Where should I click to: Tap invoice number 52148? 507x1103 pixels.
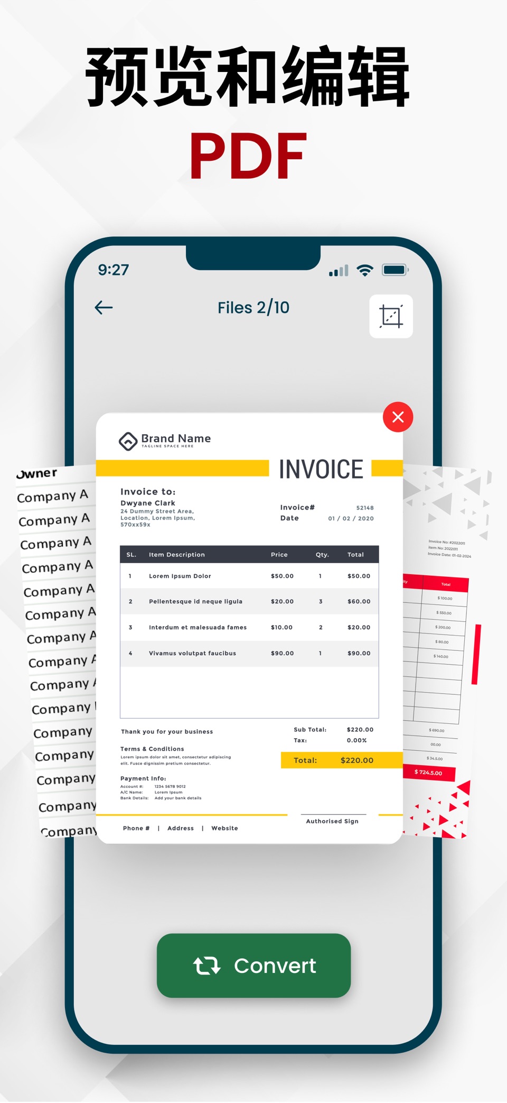coord(365,508)
